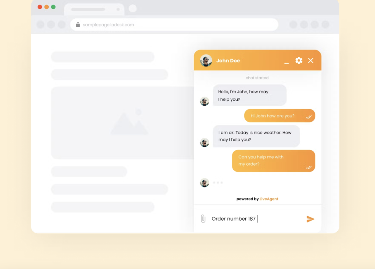
Task: Open chat settings gear icon
Action: click(x=299, y=60)
